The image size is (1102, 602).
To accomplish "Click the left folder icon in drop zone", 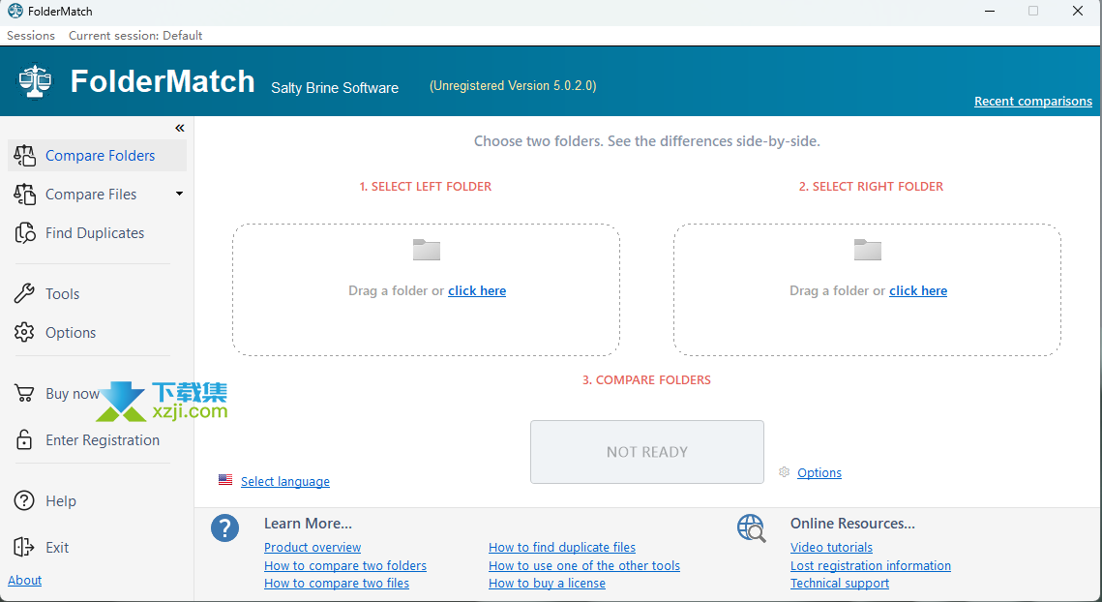I will point(427,250).
